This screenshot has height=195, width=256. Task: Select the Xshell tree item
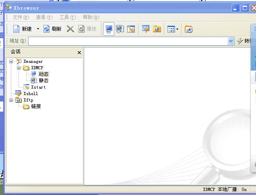31,93
